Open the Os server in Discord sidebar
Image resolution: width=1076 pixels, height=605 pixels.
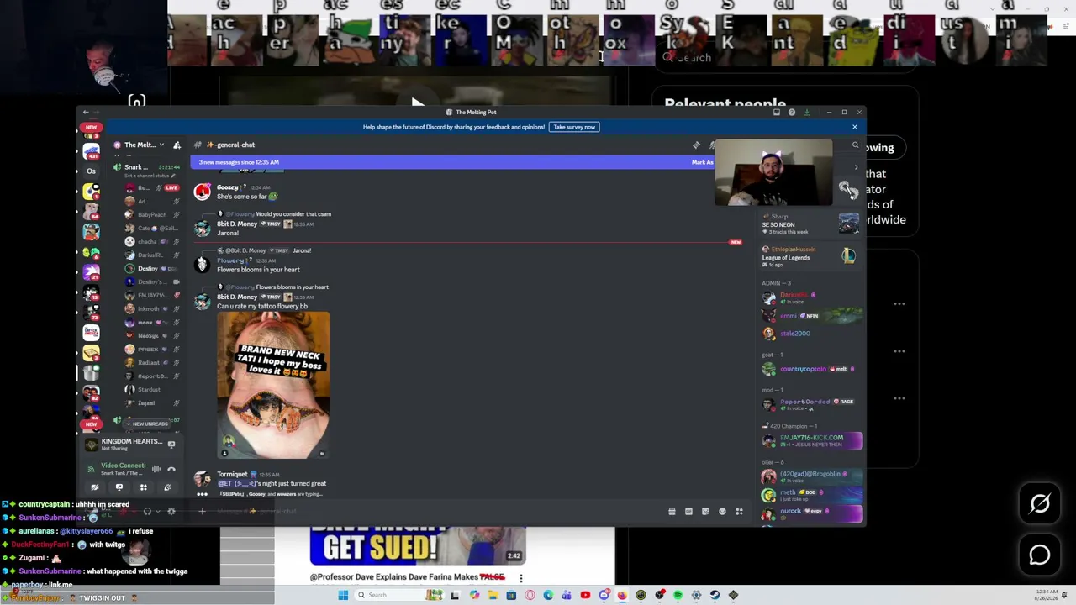(x=91, y=171)
